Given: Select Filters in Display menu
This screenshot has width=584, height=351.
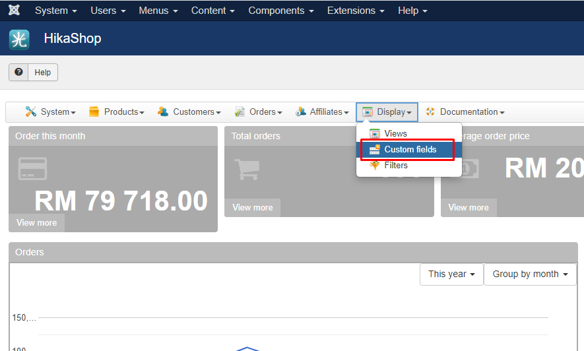Looking at the screenshot, I should click(x=409, y=165).
